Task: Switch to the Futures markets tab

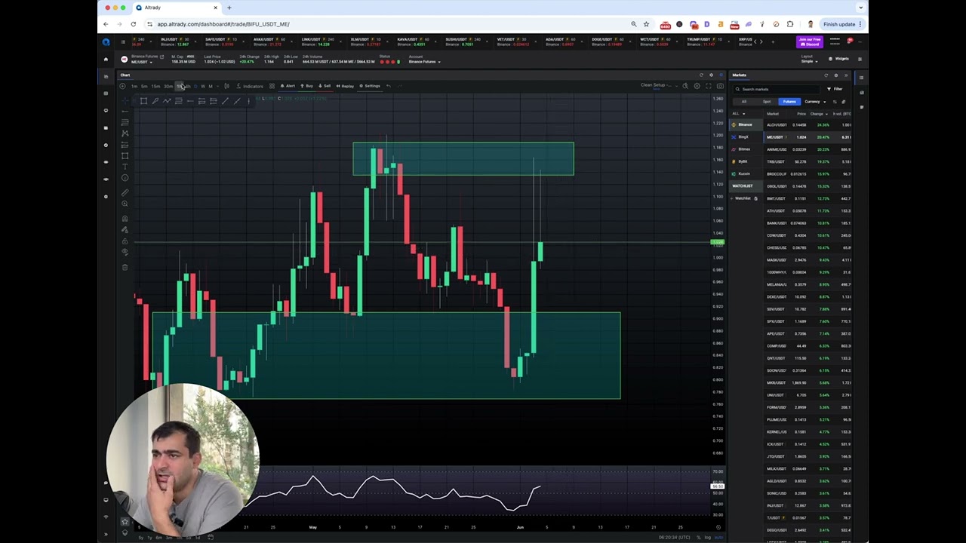Action: tap(789, 102)
